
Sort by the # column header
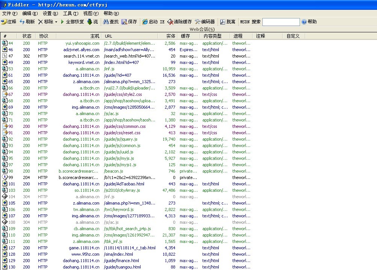click(x=9, y=36)
